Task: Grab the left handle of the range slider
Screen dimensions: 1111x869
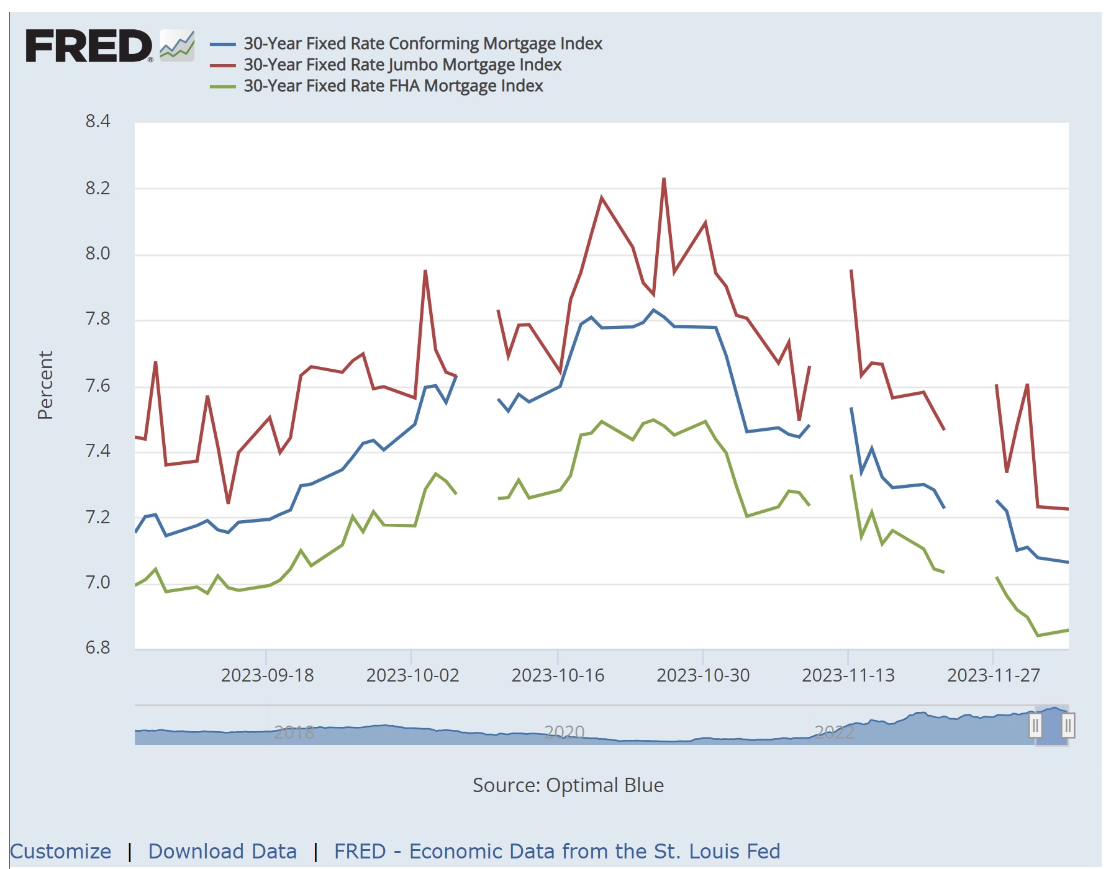Action: tap(1035, 725)
